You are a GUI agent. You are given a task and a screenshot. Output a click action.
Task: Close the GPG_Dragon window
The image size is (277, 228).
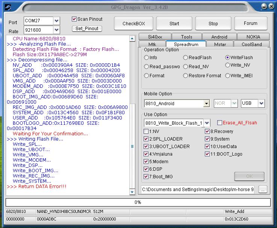[x=271, y=6]
